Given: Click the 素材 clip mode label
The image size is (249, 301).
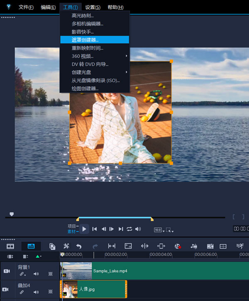Looking at the screenshot, I should pyautogui.click(x=72, y=231).
